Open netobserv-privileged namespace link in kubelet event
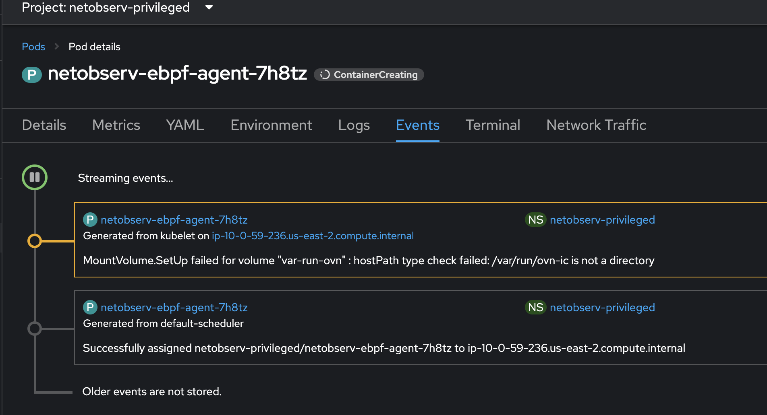 coord(602,220)
